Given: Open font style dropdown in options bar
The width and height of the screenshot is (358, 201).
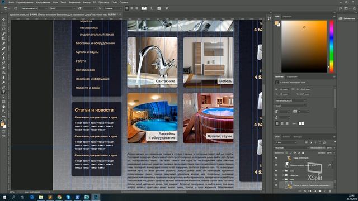Looking at the screenshot, I should click(63, 8).
